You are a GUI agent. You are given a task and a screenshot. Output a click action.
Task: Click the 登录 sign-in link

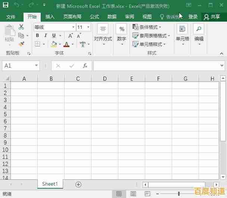point(193,17)
